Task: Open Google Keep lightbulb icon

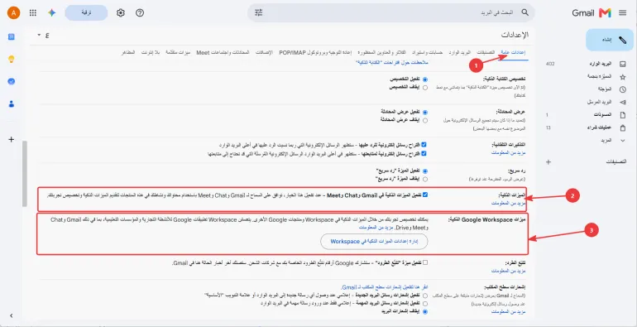Action: pyautogui.click(x=12, y=60)
